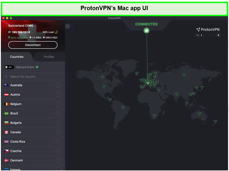Select the Costa Rica country row
Viewport: 229px width, 171px height.
[33, 142]
